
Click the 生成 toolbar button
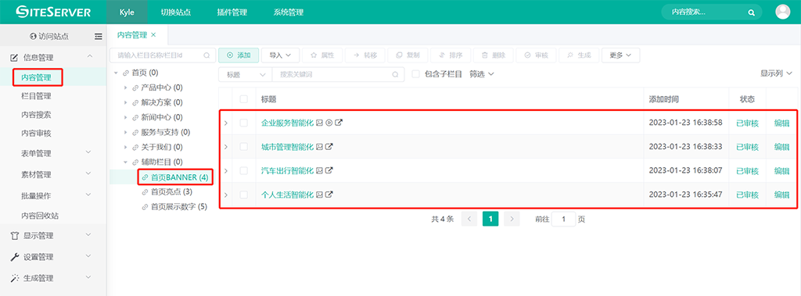pos(580,55)
